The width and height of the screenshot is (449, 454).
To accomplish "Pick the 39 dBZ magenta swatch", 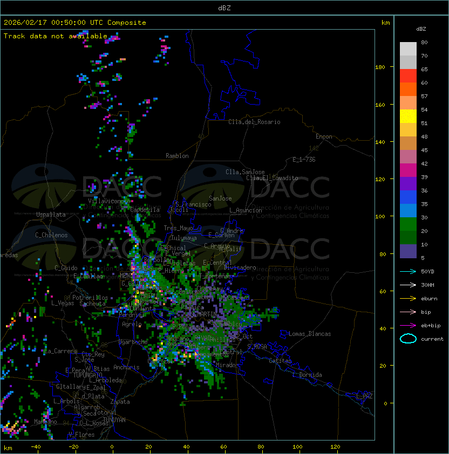I will point(408,170).
